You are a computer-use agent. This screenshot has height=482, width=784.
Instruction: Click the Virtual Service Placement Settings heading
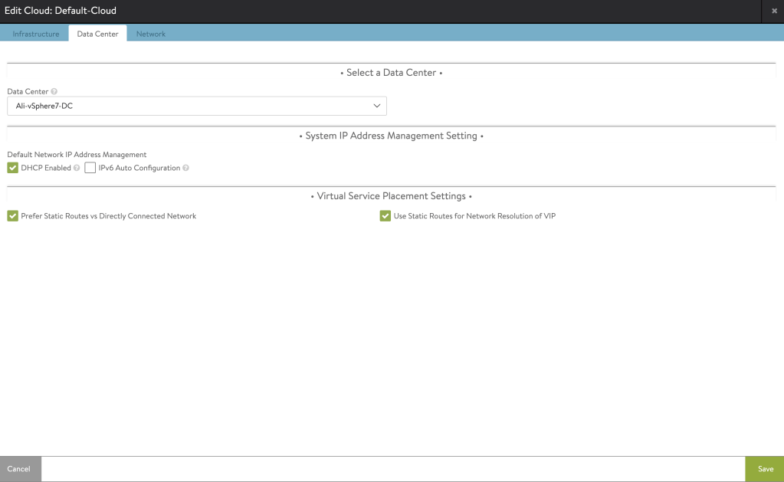coord(391,196)
